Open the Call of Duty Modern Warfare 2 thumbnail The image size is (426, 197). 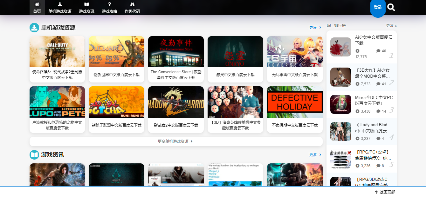(x=57, y=52)
